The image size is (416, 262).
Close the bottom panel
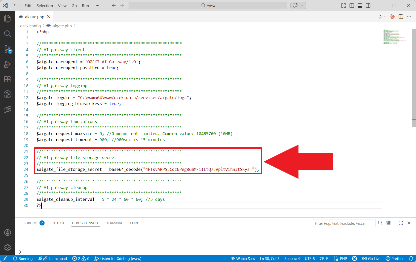point(409,223)
